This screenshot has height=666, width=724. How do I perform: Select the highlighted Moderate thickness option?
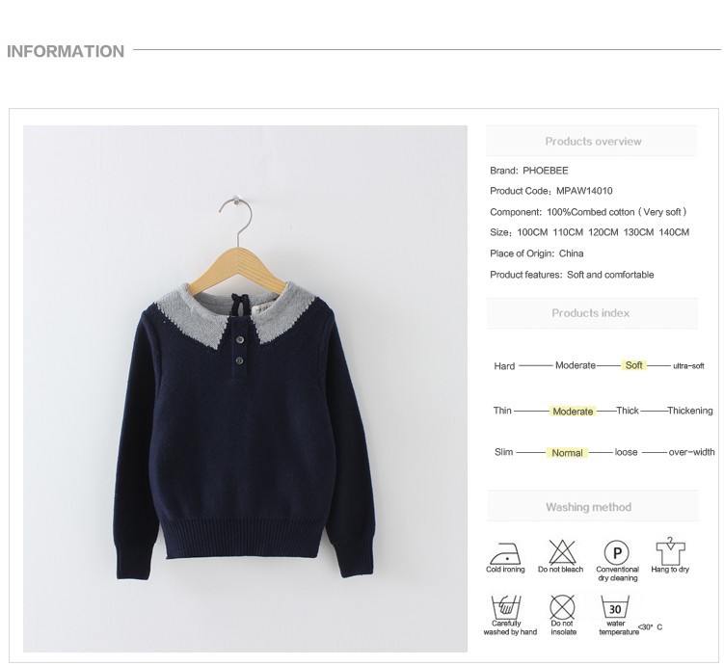click(x=573, y=412)
